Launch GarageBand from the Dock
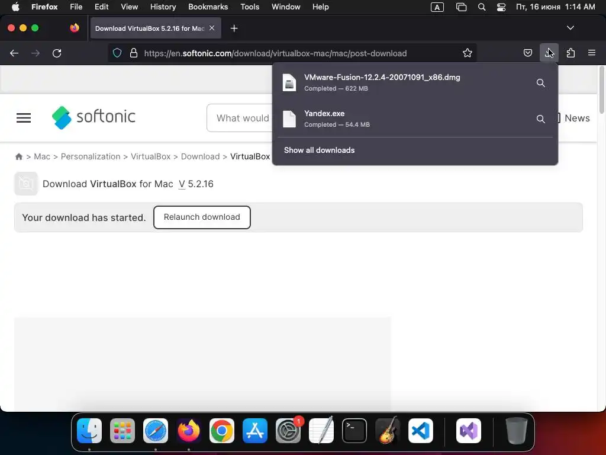Viewport: 606px width, 455px height. [388, 431]
